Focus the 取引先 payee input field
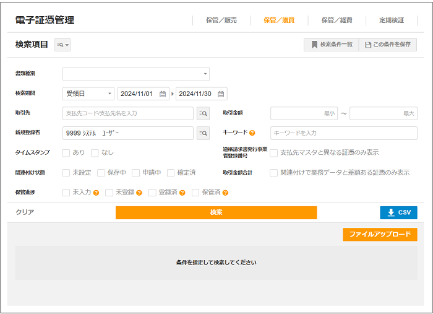The width and height of the screenshot is (433, 314). [x=128, y=113]
